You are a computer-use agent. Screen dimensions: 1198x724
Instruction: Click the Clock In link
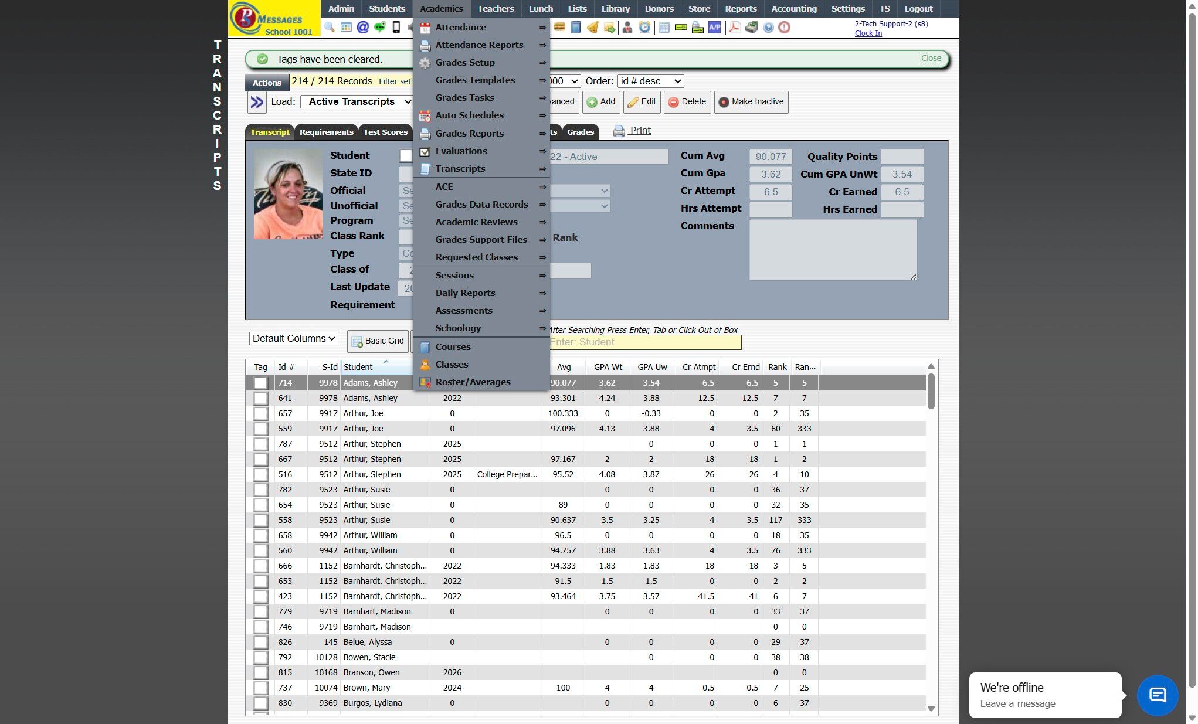pos(868,33)
